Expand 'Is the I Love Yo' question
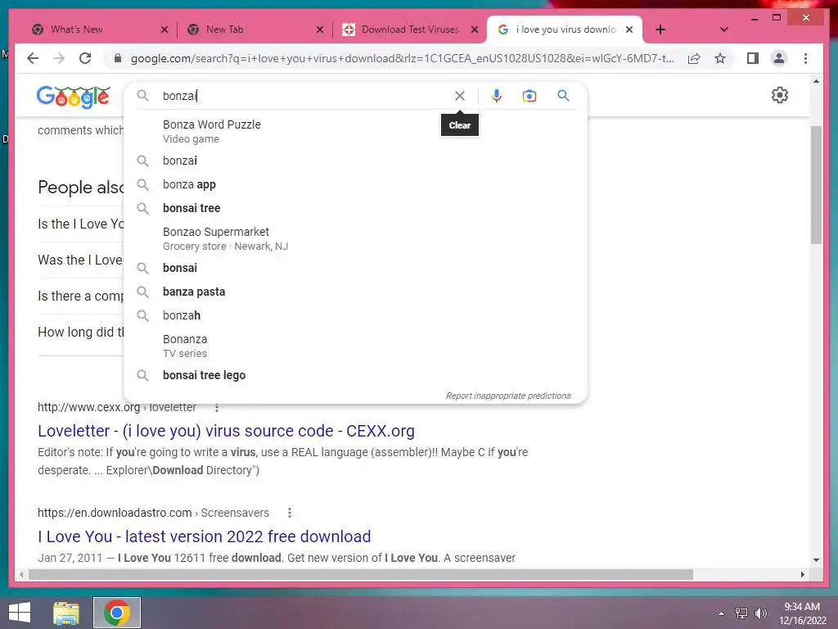838x629 pixels. coord(81,224)
